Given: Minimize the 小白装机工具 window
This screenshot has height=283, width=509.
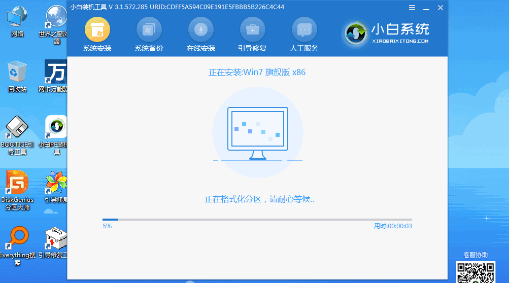Looking at the screenshot, I should pyautogui.click(x=425, y=8).
